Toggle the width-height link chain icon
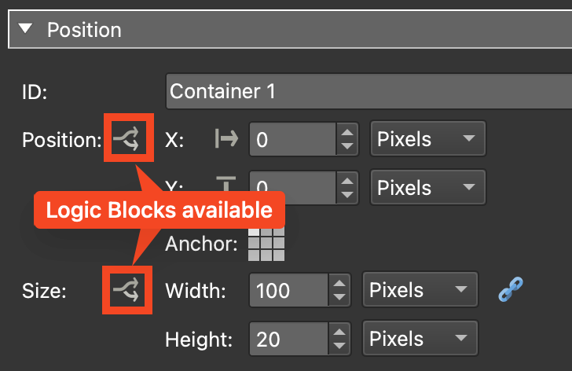This screenshot has height=371, width=572. click(x=511, y=291)
